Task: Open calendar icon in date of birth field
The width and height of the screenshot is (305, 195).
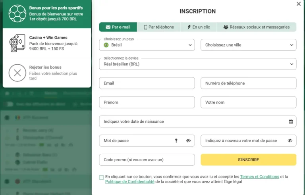Action: (x=291, y=122)
